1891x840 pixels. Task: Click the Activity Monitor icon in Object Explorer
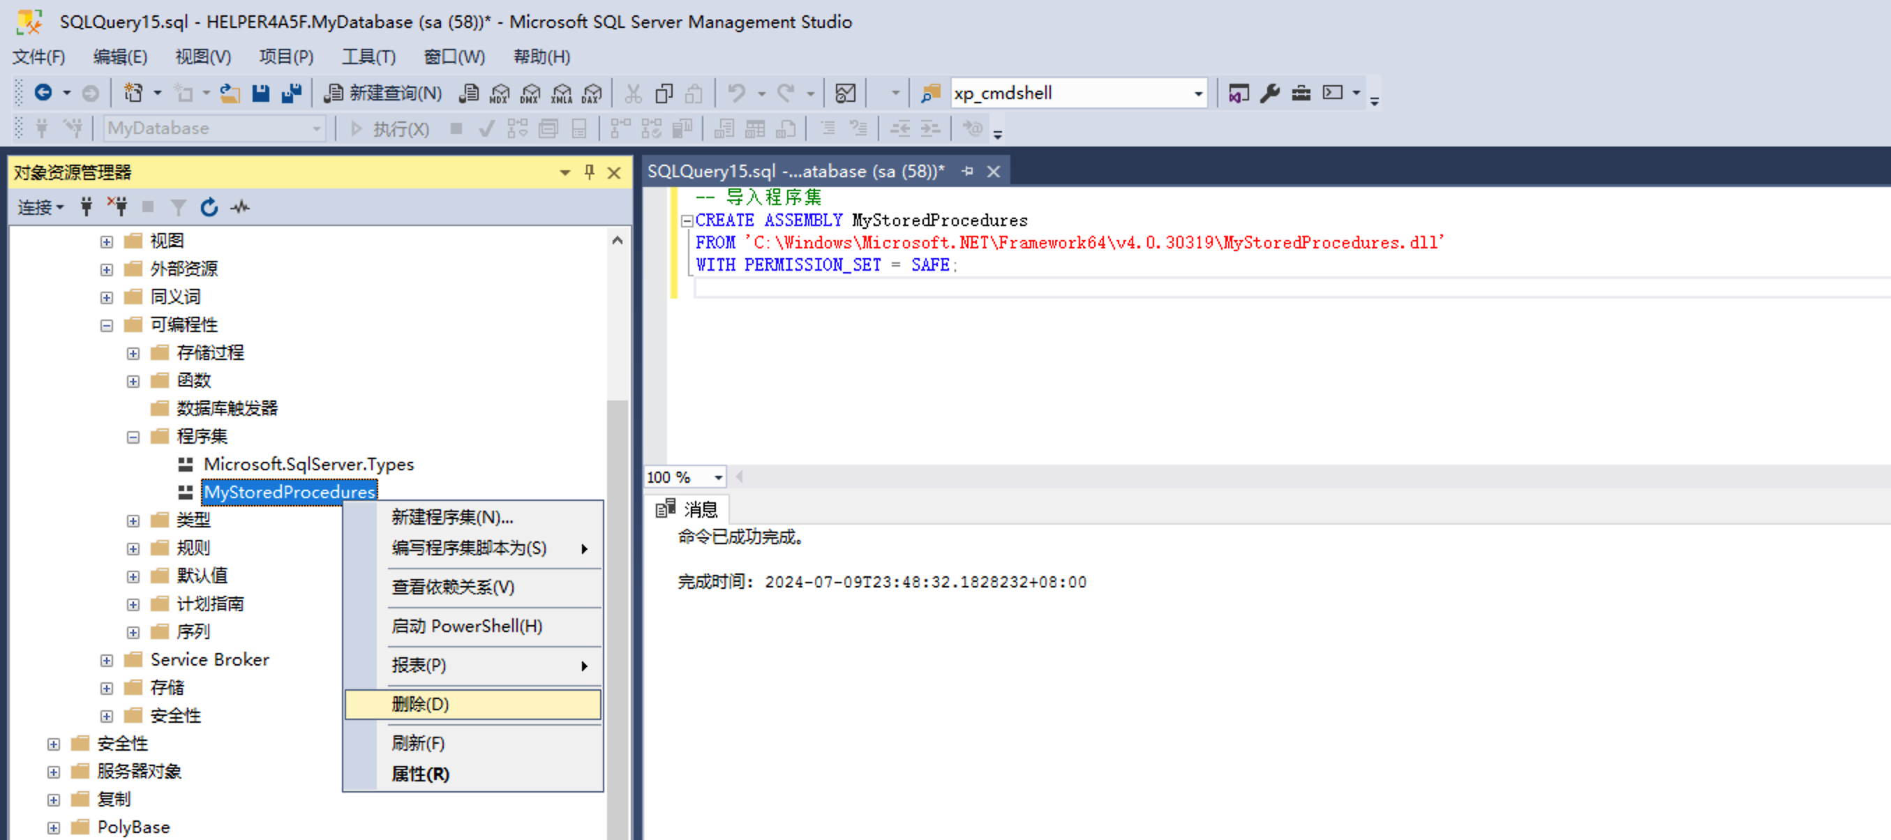pyautogui.click(x=240, y=208)
